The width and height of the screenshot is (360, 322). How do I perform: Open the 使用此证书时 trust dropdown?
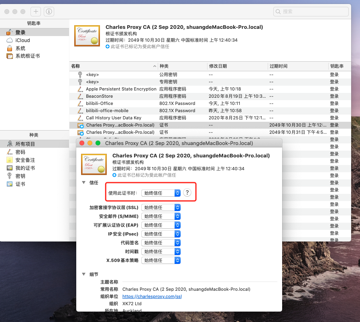pyautogui.click(x=161, y=193)
